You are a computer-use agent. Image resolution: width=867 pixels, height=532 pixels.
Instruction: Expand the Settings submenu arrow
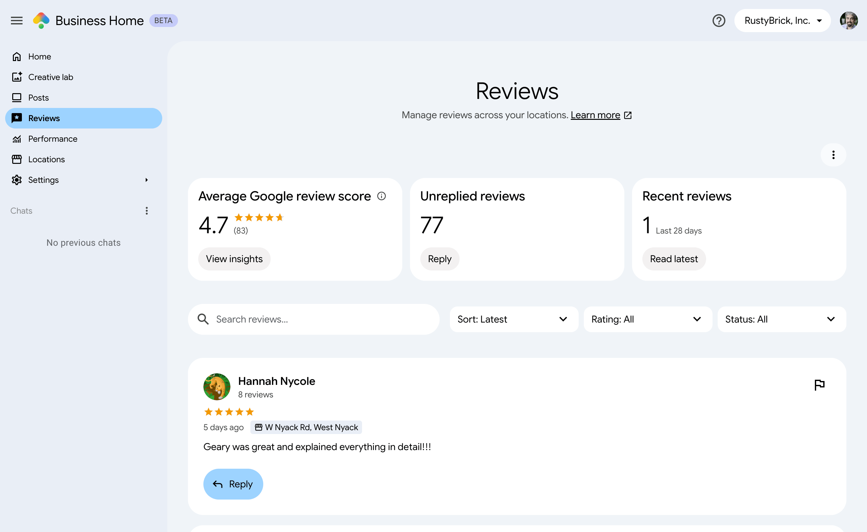click(x=147, y=180)
